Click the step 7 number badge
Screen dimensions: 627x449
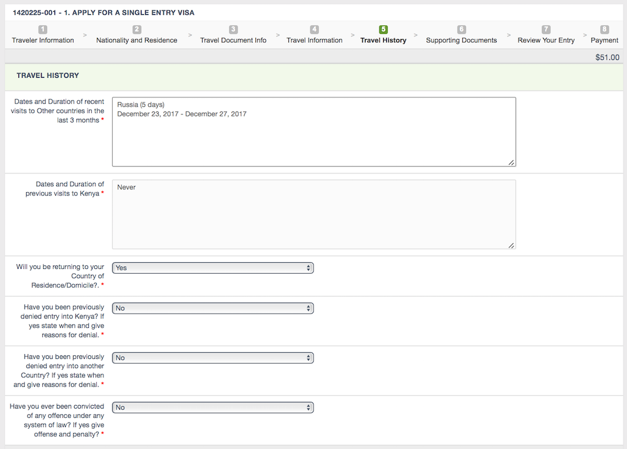tap(546, 29)
